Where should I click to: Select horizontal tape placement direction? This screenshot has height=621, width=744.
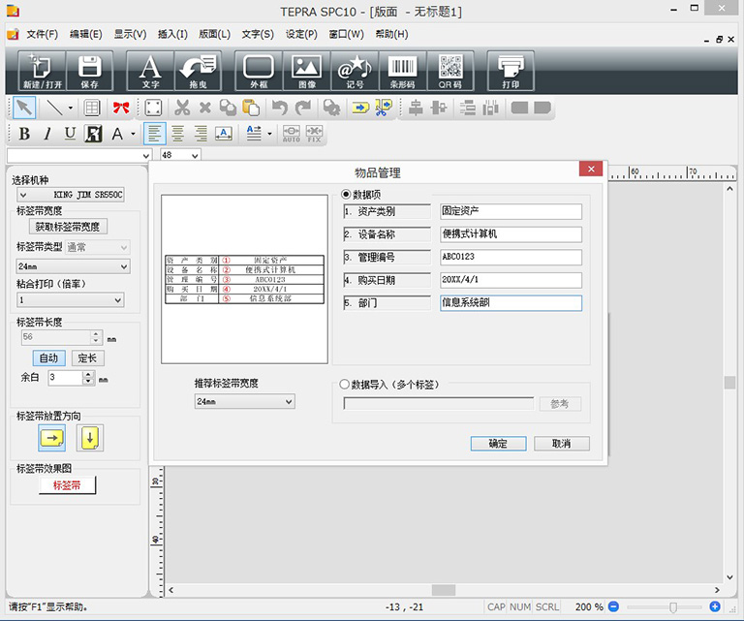pyautogui.click(x=51, y=437)
